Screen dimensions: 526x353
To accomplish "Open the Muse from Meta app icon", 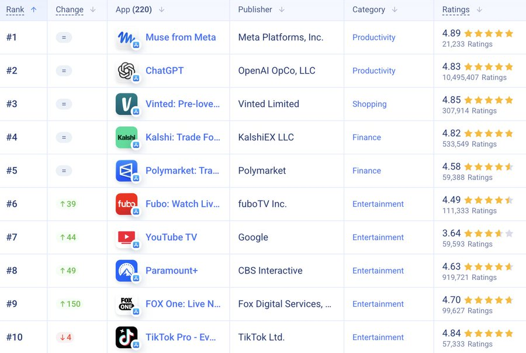I will click(126, 37).
